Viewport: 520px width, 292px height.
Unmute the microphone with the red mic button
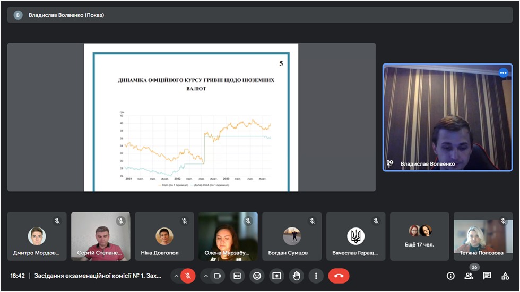[188, 276]
